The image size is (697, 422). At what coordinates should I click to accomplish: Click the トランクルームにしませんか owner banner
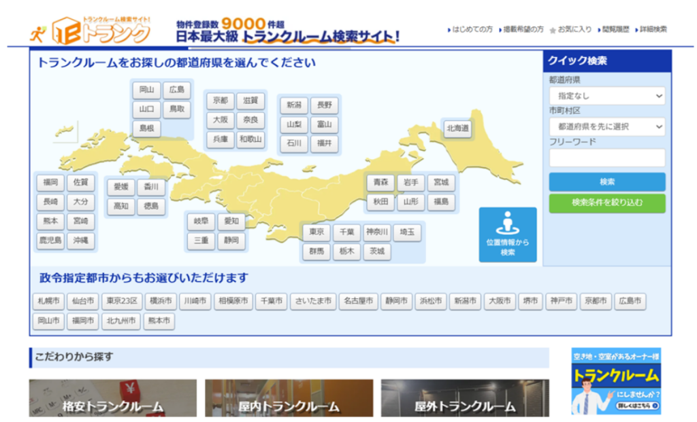[x=616, y=382]
